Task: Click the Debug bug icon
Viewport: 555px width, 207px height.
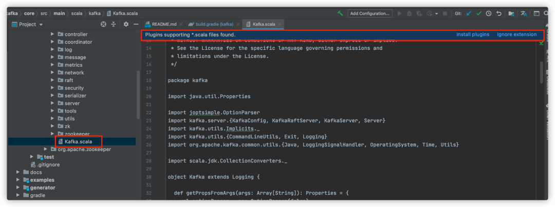Action: coord(410,13)
